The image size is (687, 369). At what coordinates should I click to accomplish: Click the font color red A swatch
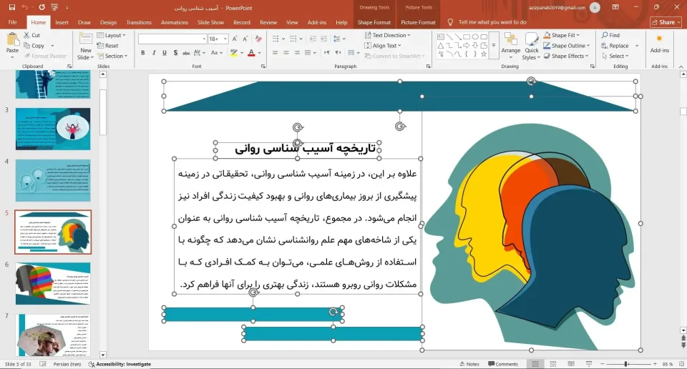point(251,52)
